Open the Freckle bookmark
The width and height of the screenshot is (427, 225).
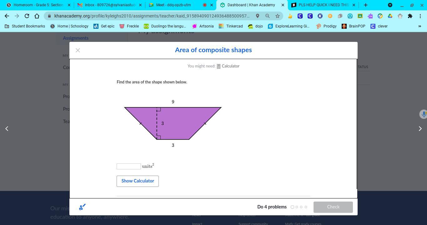pos(129,26)
